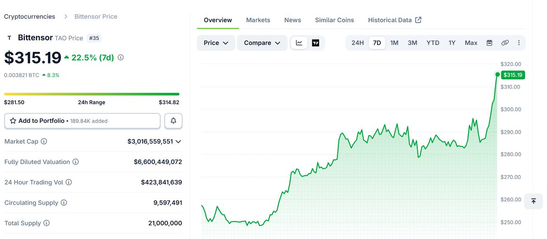Open the calendar date range picker
Screen dimensions: 547x239
pos(489,43)
